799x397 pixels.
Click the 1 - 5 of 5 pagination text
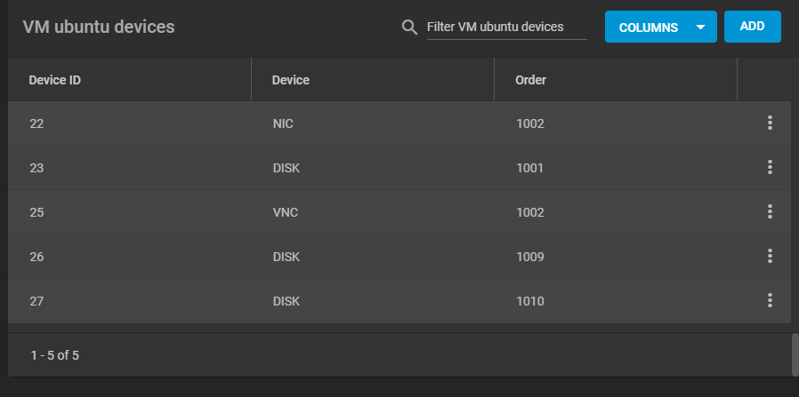click(54, 355)
